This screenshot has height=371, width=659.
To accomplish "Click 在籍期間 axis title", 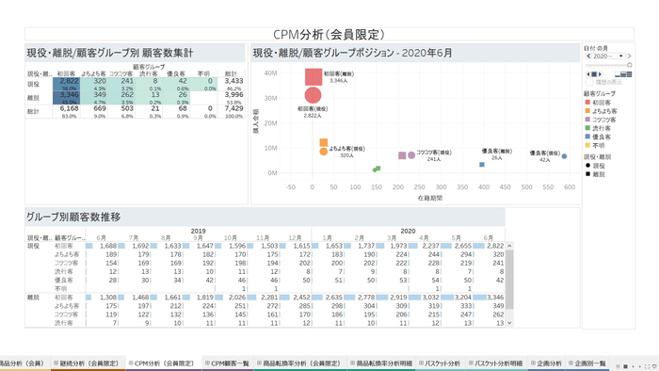I will (x=430, y=198).
